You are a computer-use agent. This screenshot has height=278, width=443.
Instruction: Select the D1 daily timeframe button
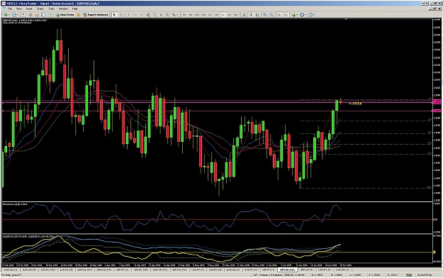tap(223, 15)
